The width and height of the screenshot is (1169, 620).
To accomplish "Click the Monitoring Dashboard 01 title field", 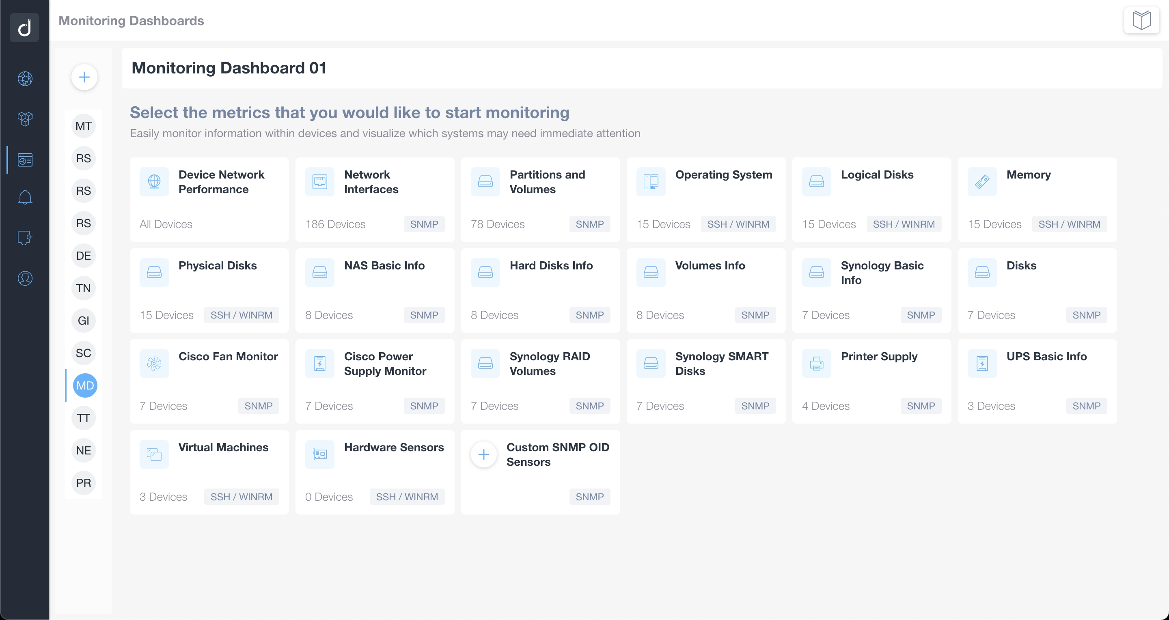I will click(642, 68).
